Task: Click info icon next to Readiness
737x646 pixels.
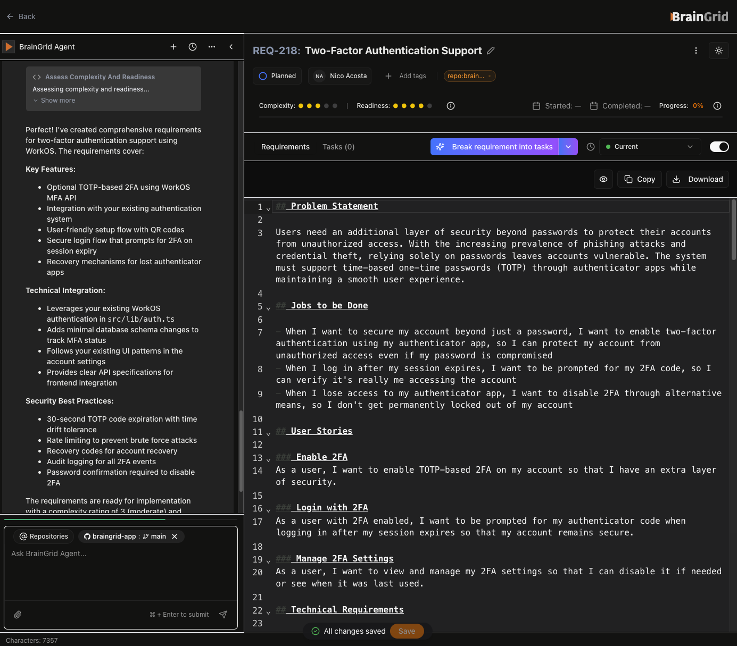Action: tap(451, 106)
